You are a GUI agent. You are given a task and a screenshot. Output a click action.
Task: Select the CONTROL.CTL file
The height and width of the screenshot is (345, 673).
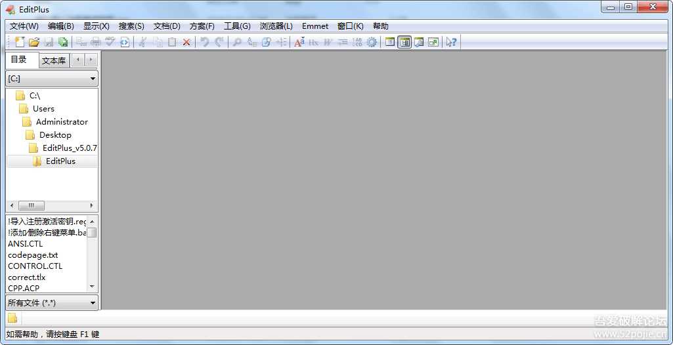pos(35,266)
